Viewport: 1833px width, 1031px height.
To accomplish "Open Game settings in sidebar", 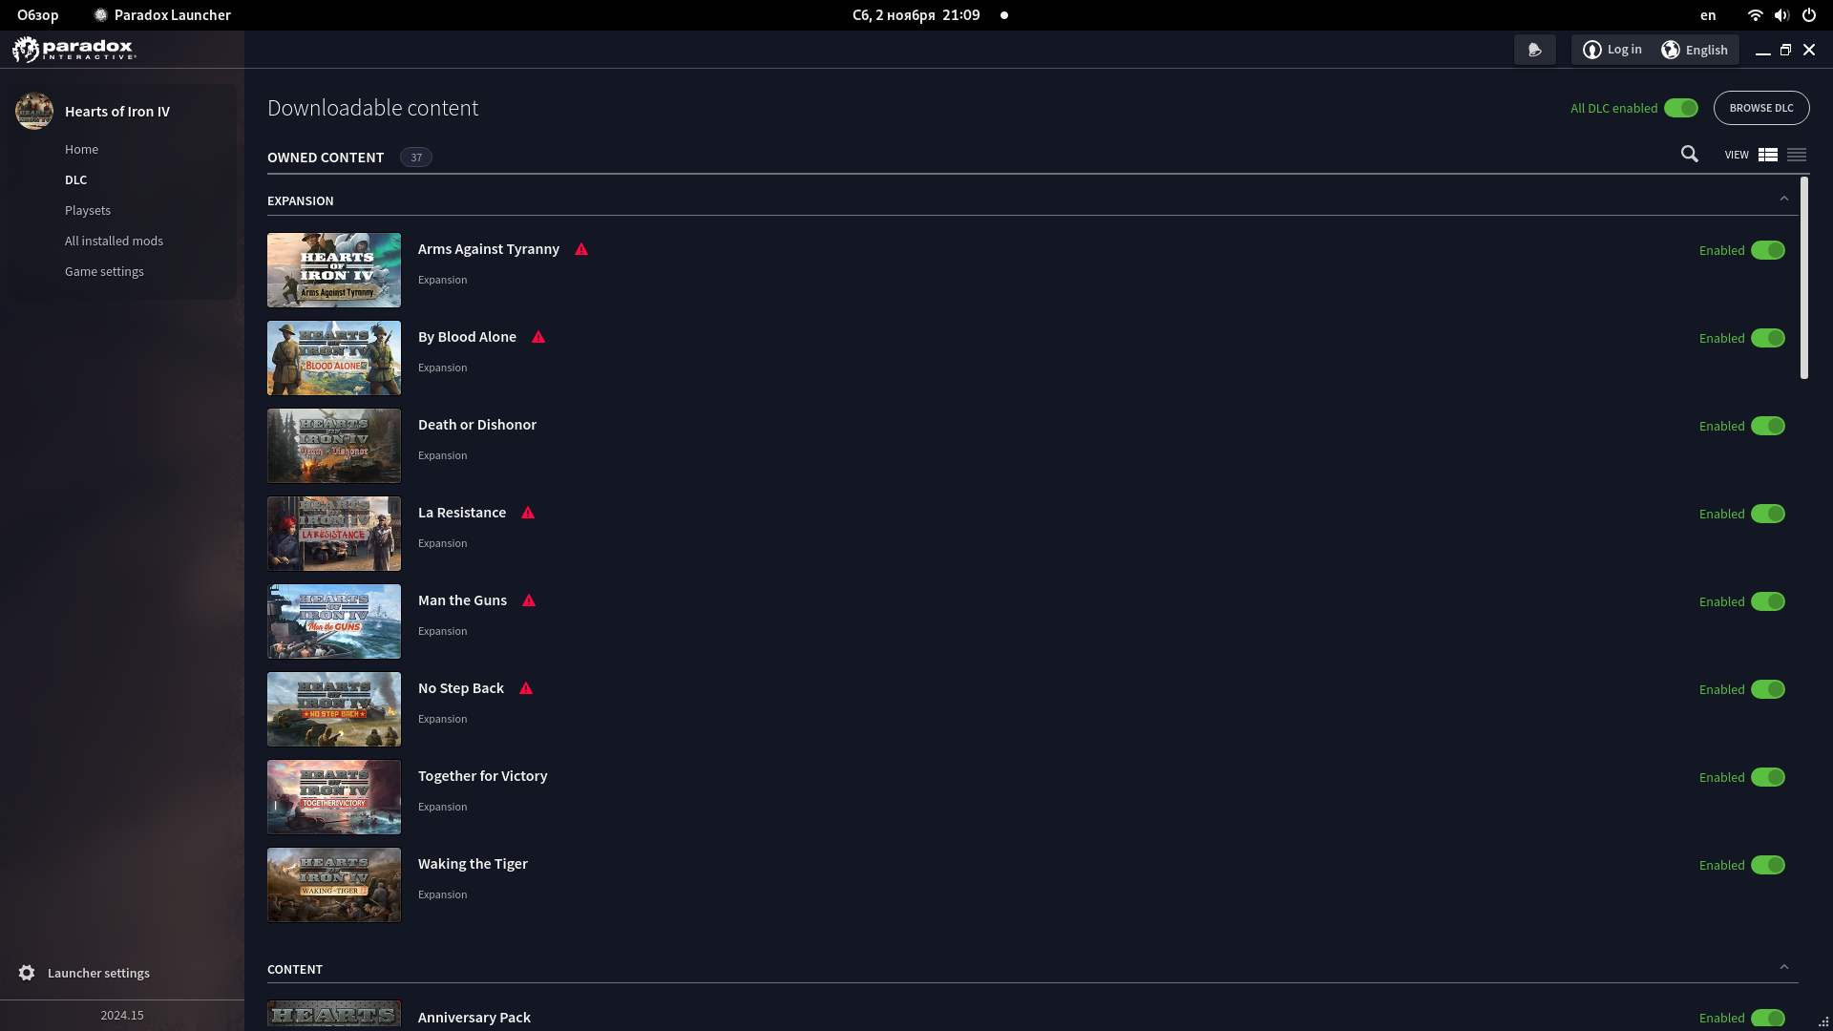I will pos(104,271).
